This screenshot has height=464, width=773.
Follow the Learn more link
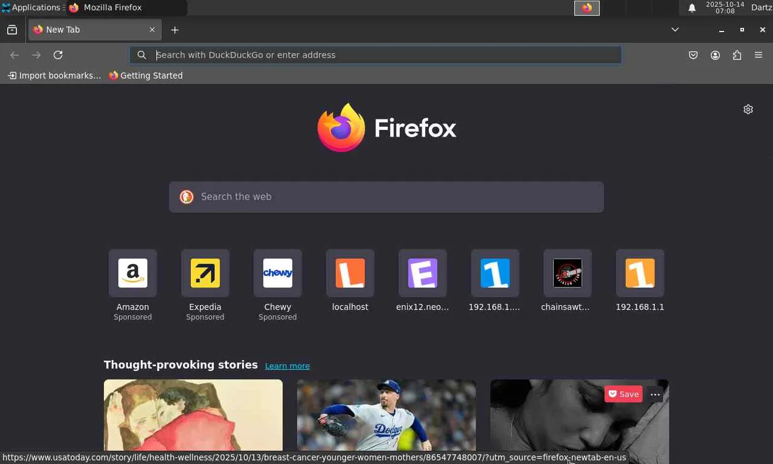[287, 366]
